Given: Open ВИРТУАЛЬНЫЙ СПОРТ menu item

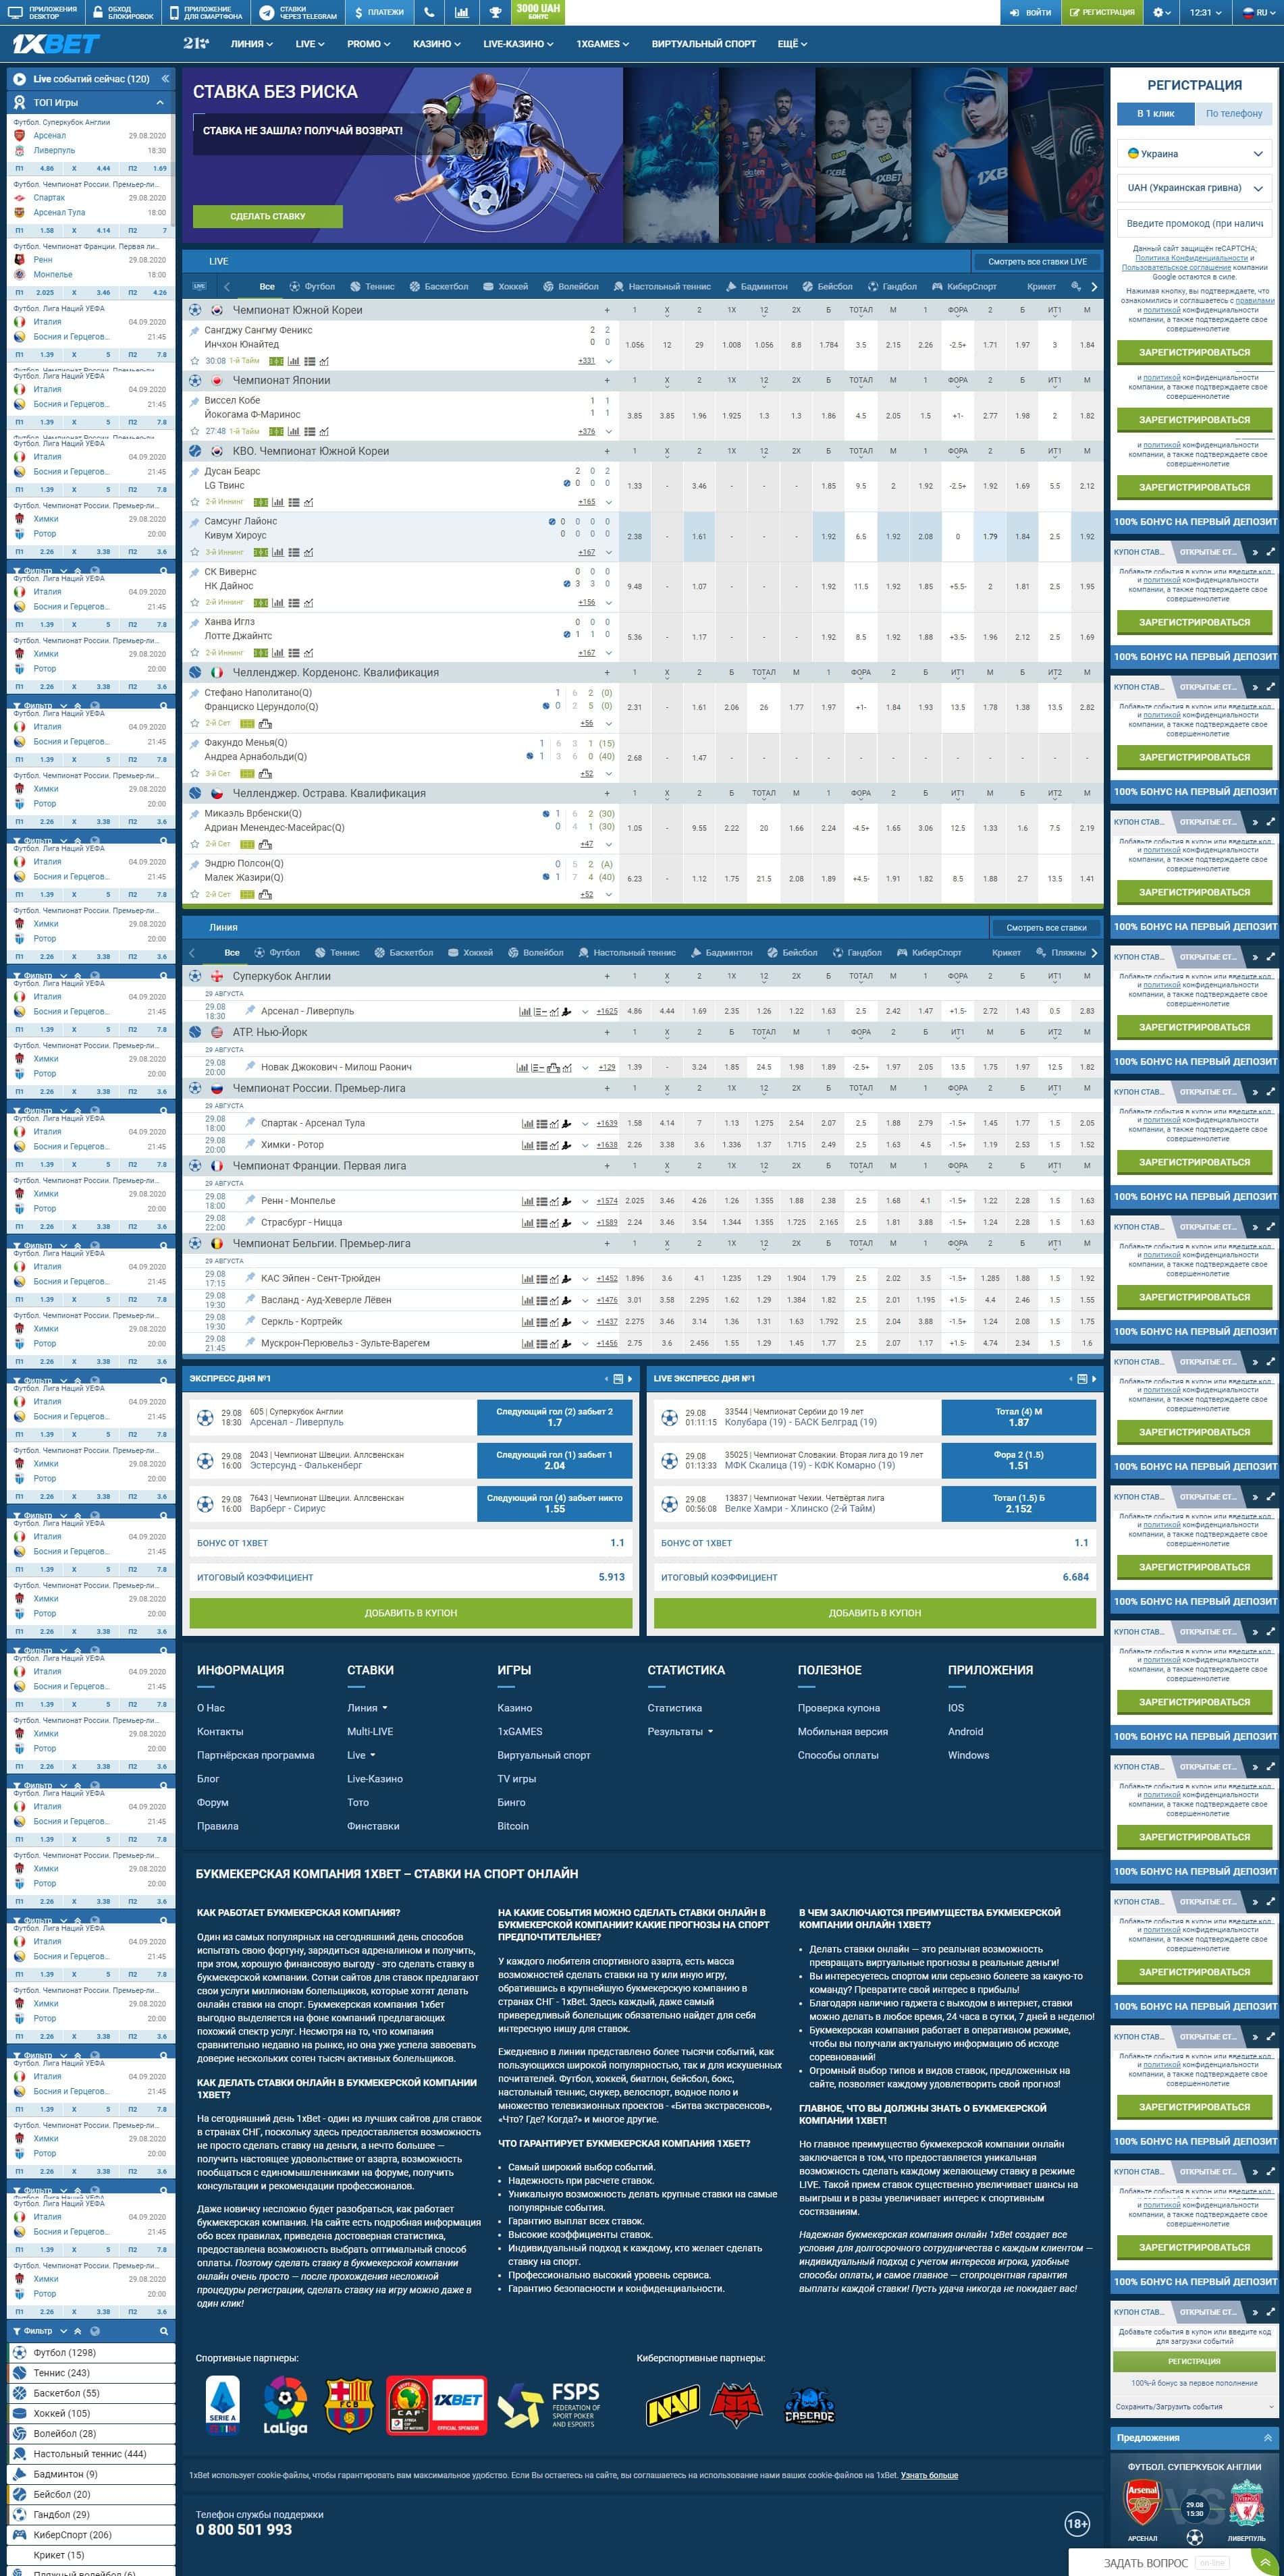Looking at the screenshot, I should click(704, 44).
